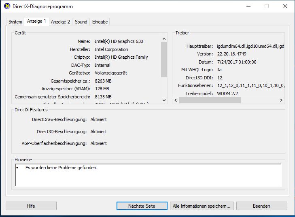Screen dimensions: 295x217
Task: Click total memory value '8263 MB'
Action: (103, 81)
